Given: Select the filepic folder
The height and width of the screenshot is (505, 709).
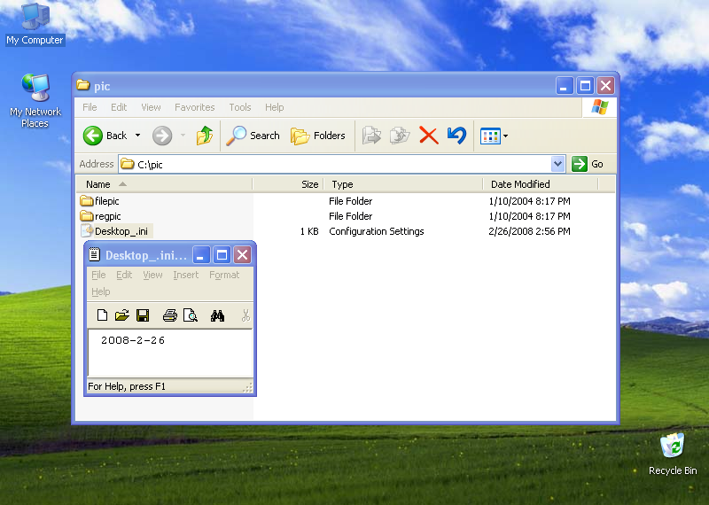Looking at the screenshot, I should tap(100, 201).
